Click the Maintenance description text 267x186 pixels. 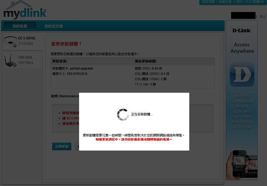69,96
